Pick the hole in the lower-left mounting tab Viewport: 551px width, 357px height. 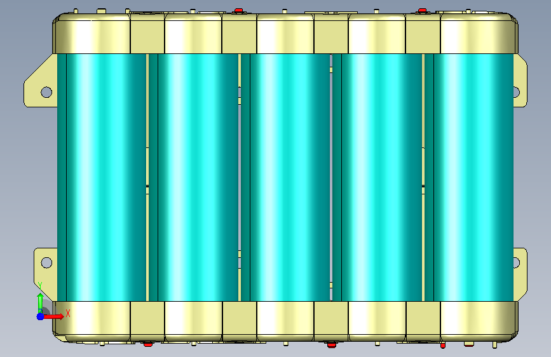[46, 262]
